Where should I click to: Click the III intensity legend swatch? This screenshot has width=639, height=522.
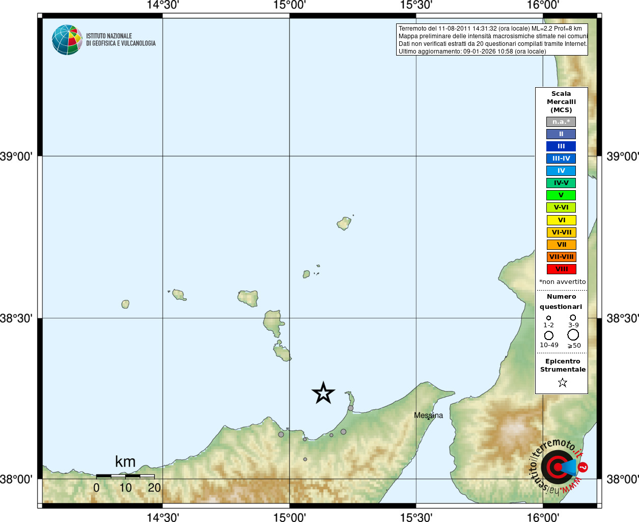coord(561,146)
